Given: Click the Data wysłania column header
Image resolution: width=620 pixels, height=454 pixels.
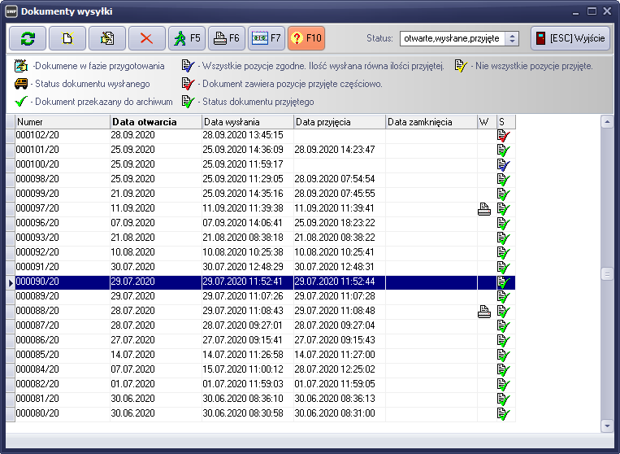Looking at the screenshot, I should [x=247, y=121].
